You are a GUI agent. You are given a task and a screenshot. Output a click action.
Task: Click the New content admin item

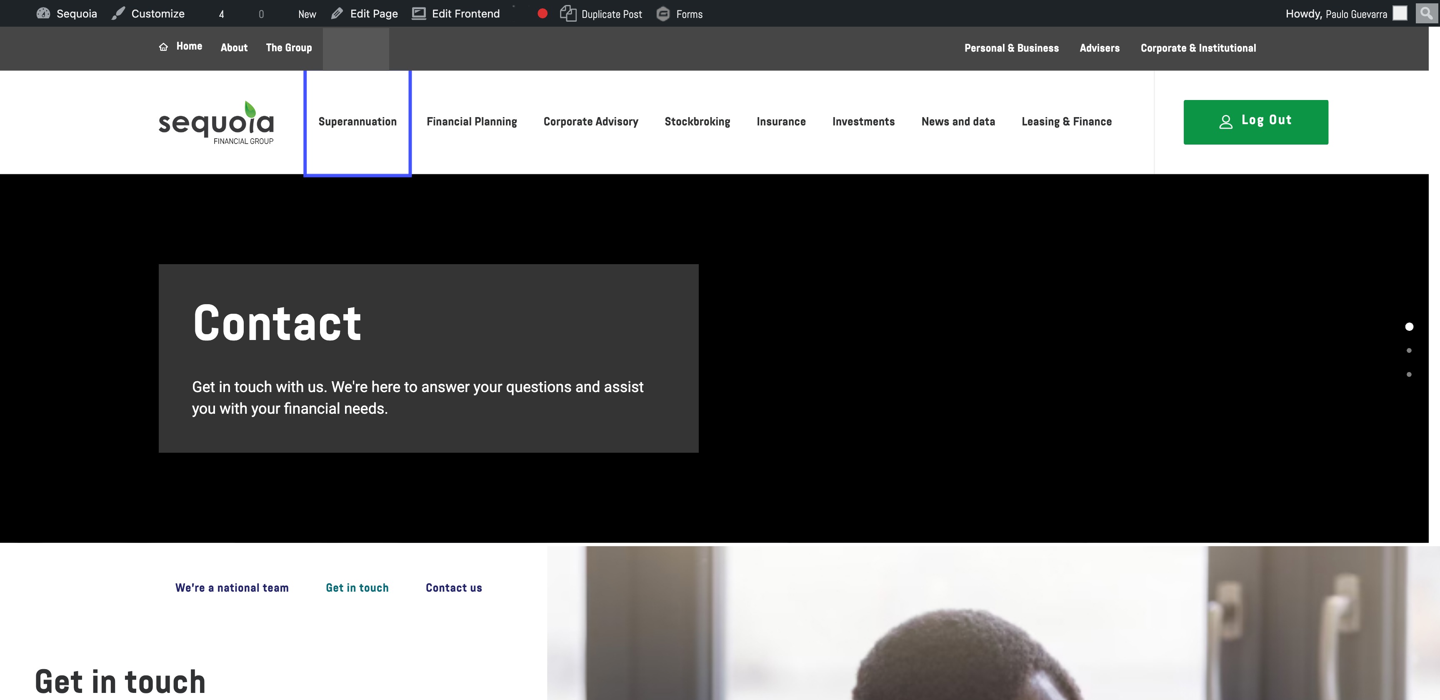[307, 14]
